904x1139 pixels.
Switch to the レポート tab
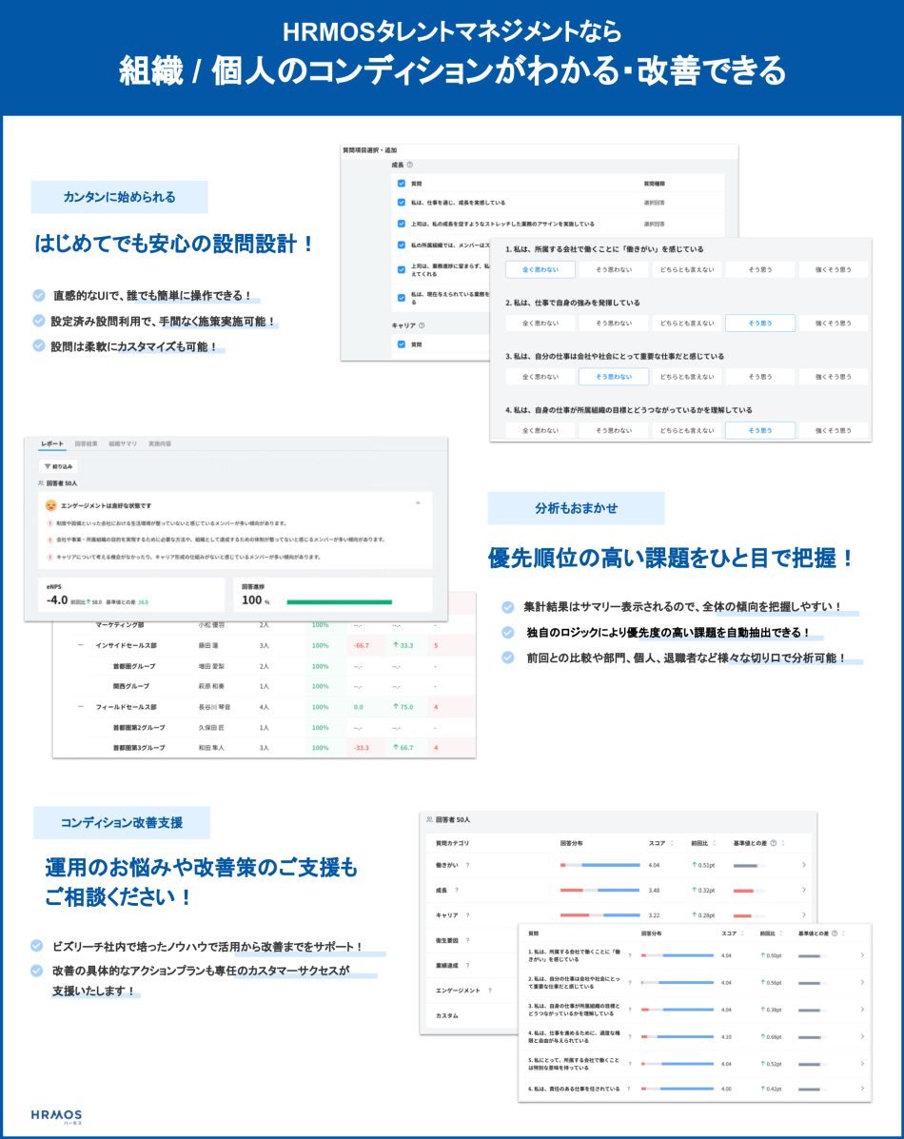pos(52,443)
